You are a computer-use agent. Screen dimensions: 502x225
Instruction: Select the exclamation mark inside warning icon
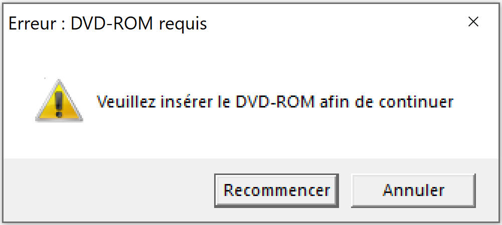coord(59,104)
